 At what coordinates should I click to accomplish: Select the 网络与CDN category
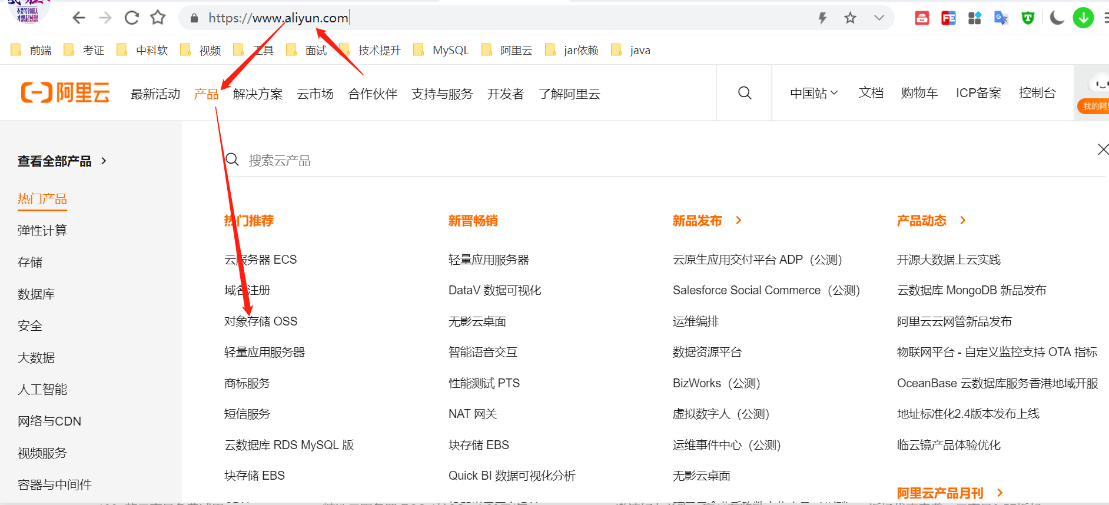pyautogui.click(x=49, y=421)
